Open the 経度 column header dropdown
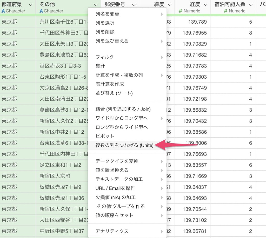This screenshot has height=238, width=266. [206, 4]
